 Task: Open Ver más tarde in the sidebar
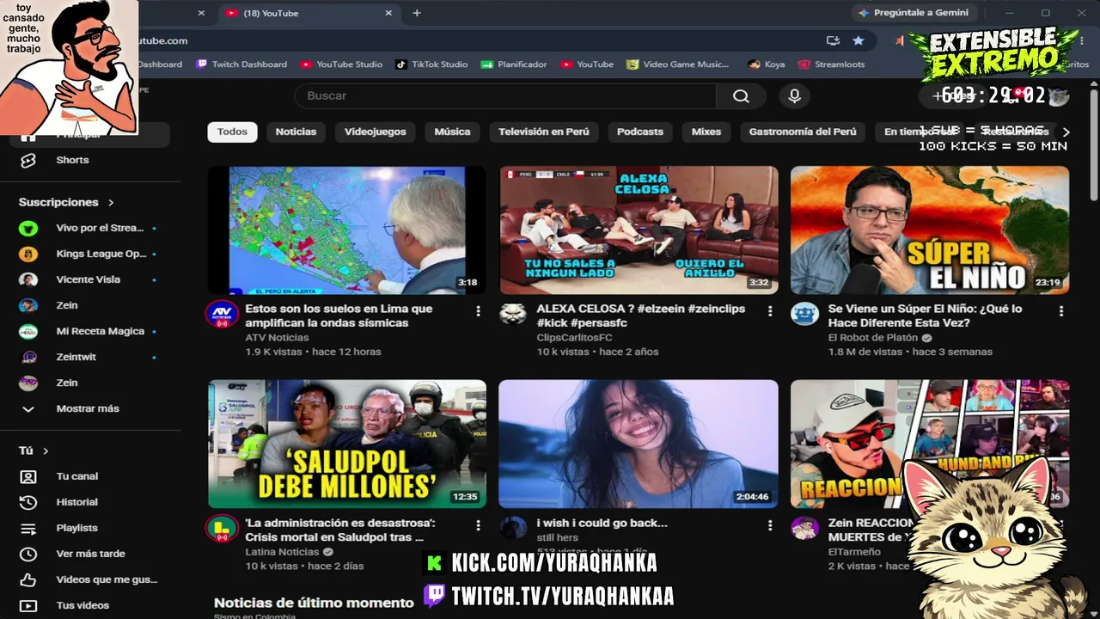pyautogui.click(x=90, y=554)
